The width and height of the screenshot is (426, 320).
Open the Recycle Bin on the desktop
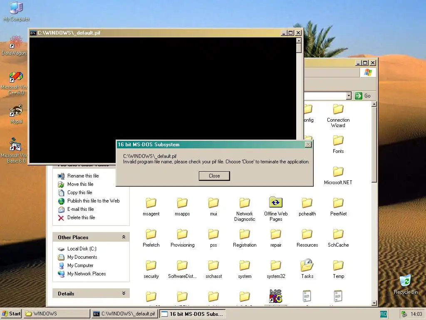(x=406, y=284)
